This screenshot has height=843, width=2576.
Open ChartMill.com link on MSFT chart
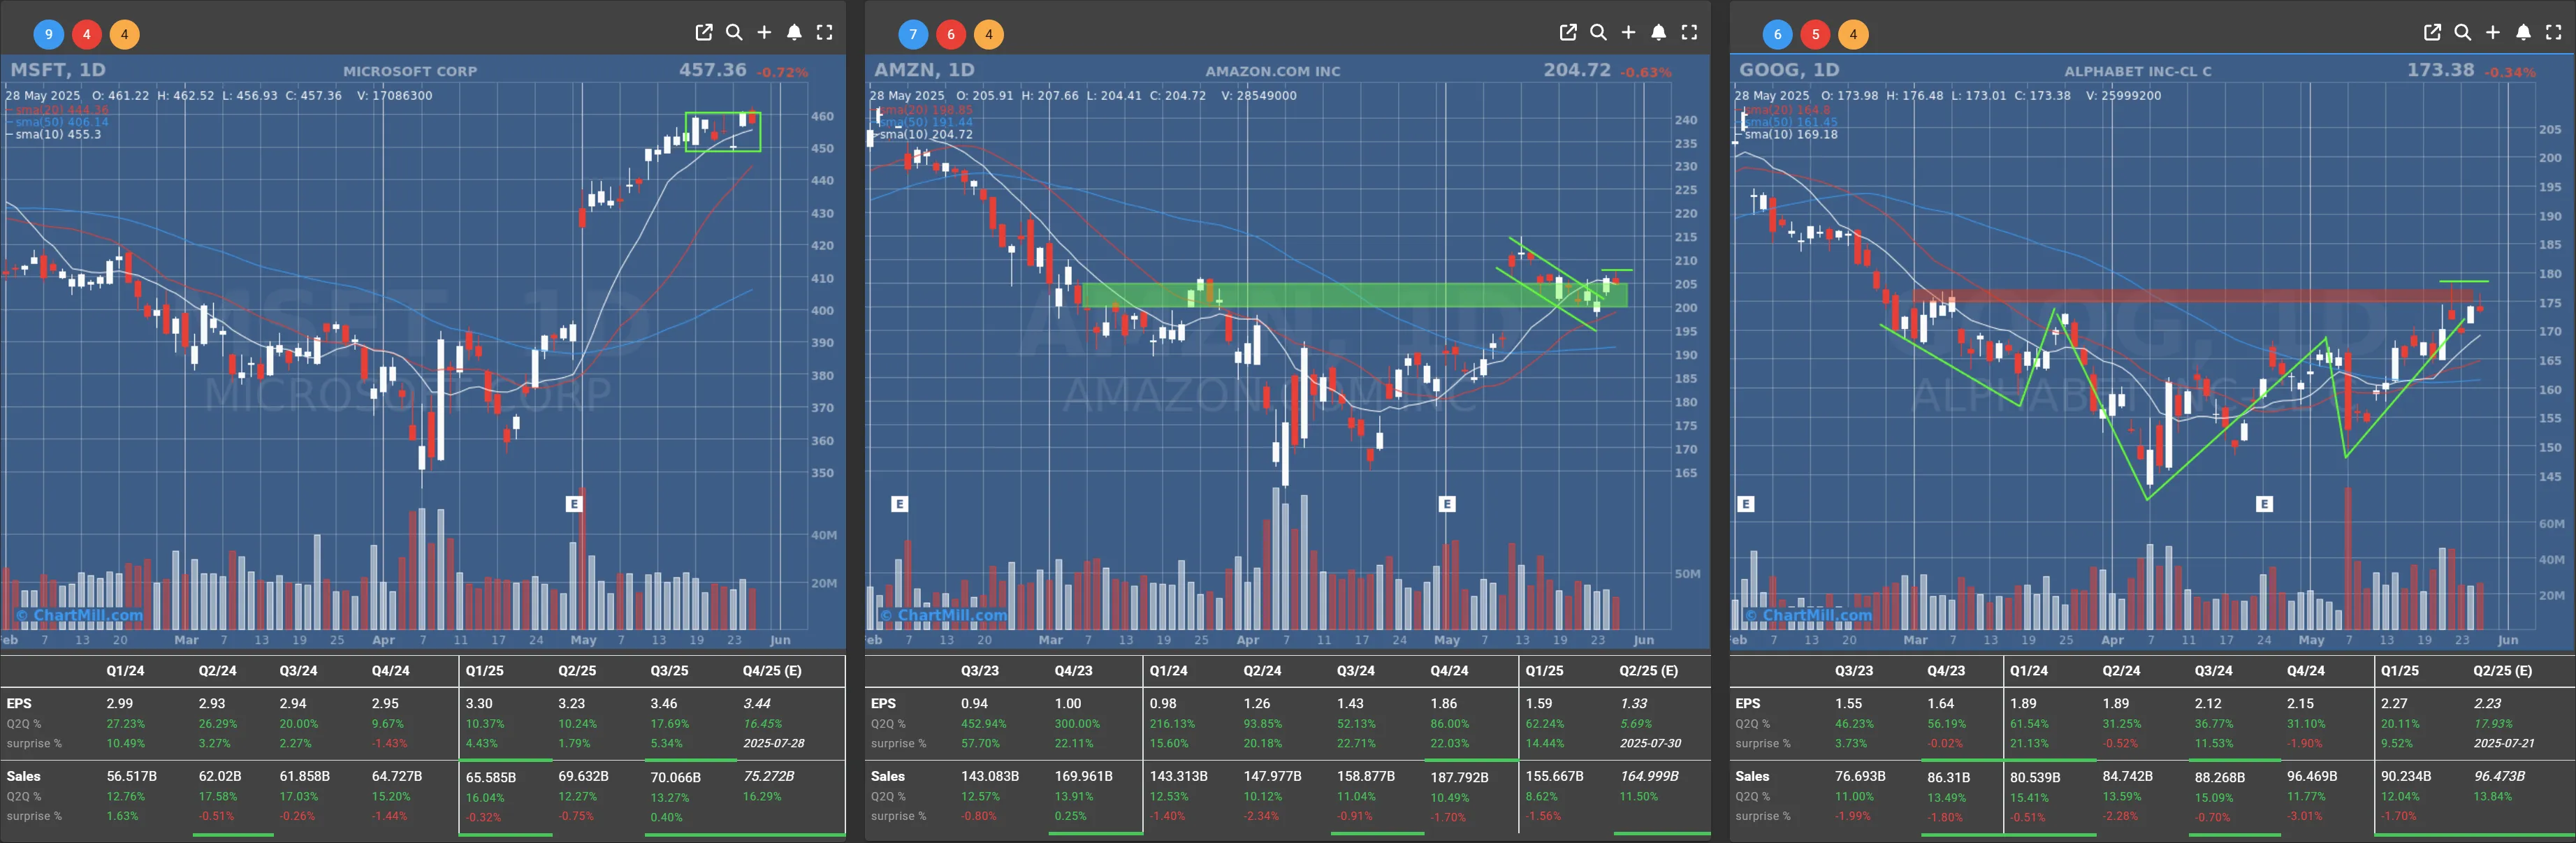click(x=80, y=615)
